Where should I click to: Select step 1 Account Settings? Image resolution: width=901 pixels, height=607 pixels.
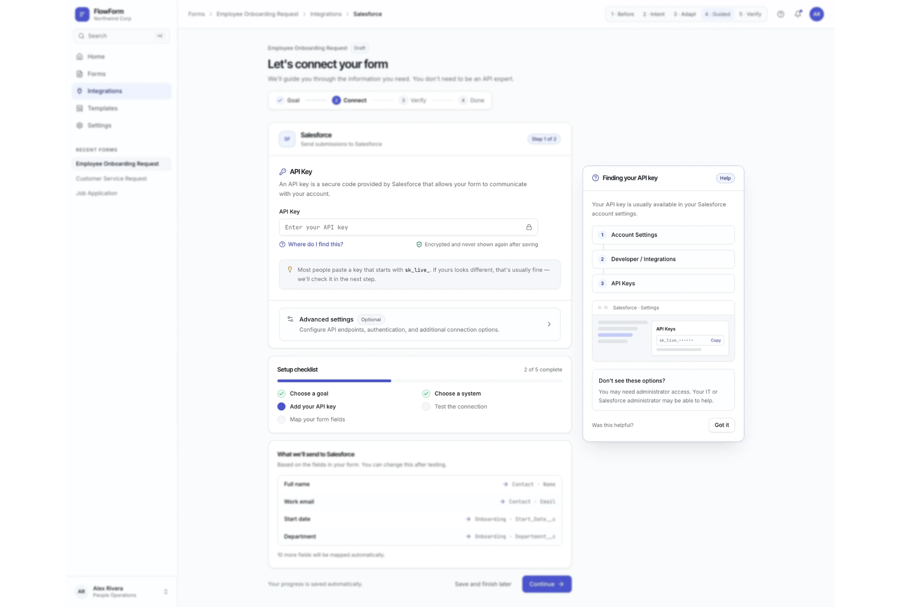(663, 235)
